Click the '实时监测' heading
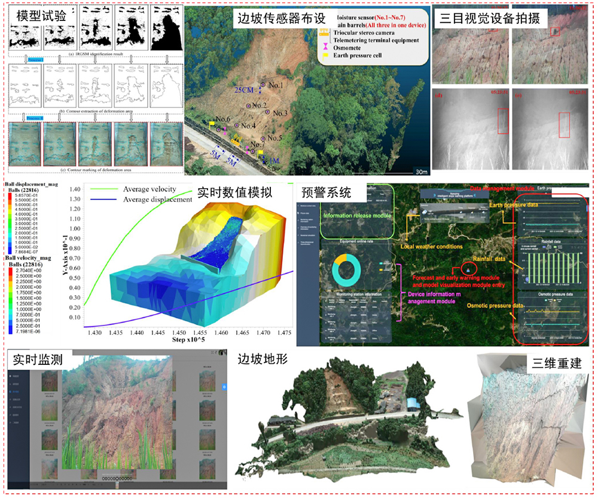598x498 pixels. click(37, 359)
